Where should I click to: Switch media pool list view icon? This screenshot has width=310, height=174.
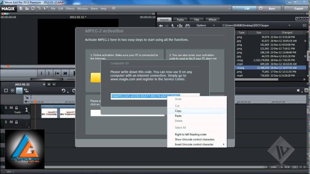(x=304, y=25)
